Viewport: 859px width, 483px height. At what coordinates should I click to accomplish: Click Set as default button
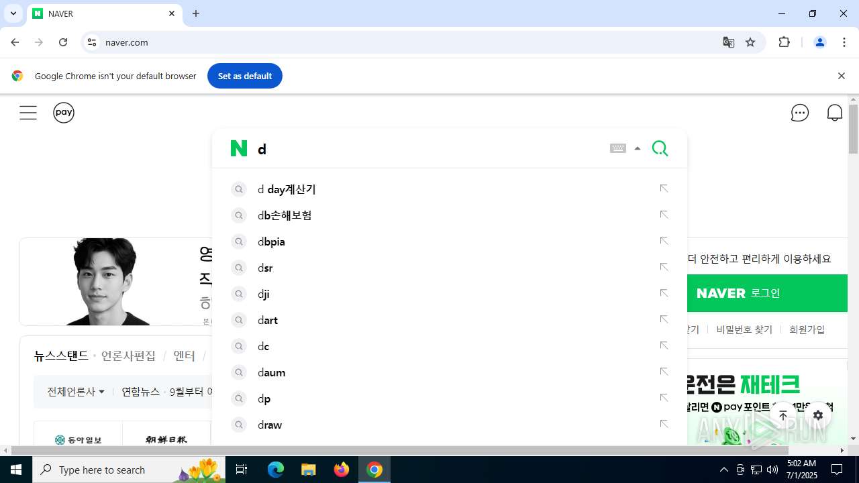coord(245,76)
